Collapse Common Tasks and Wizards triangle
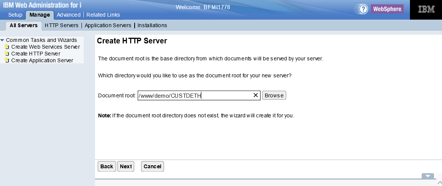This screenshot has width=442, height=186. pos(3,40)
